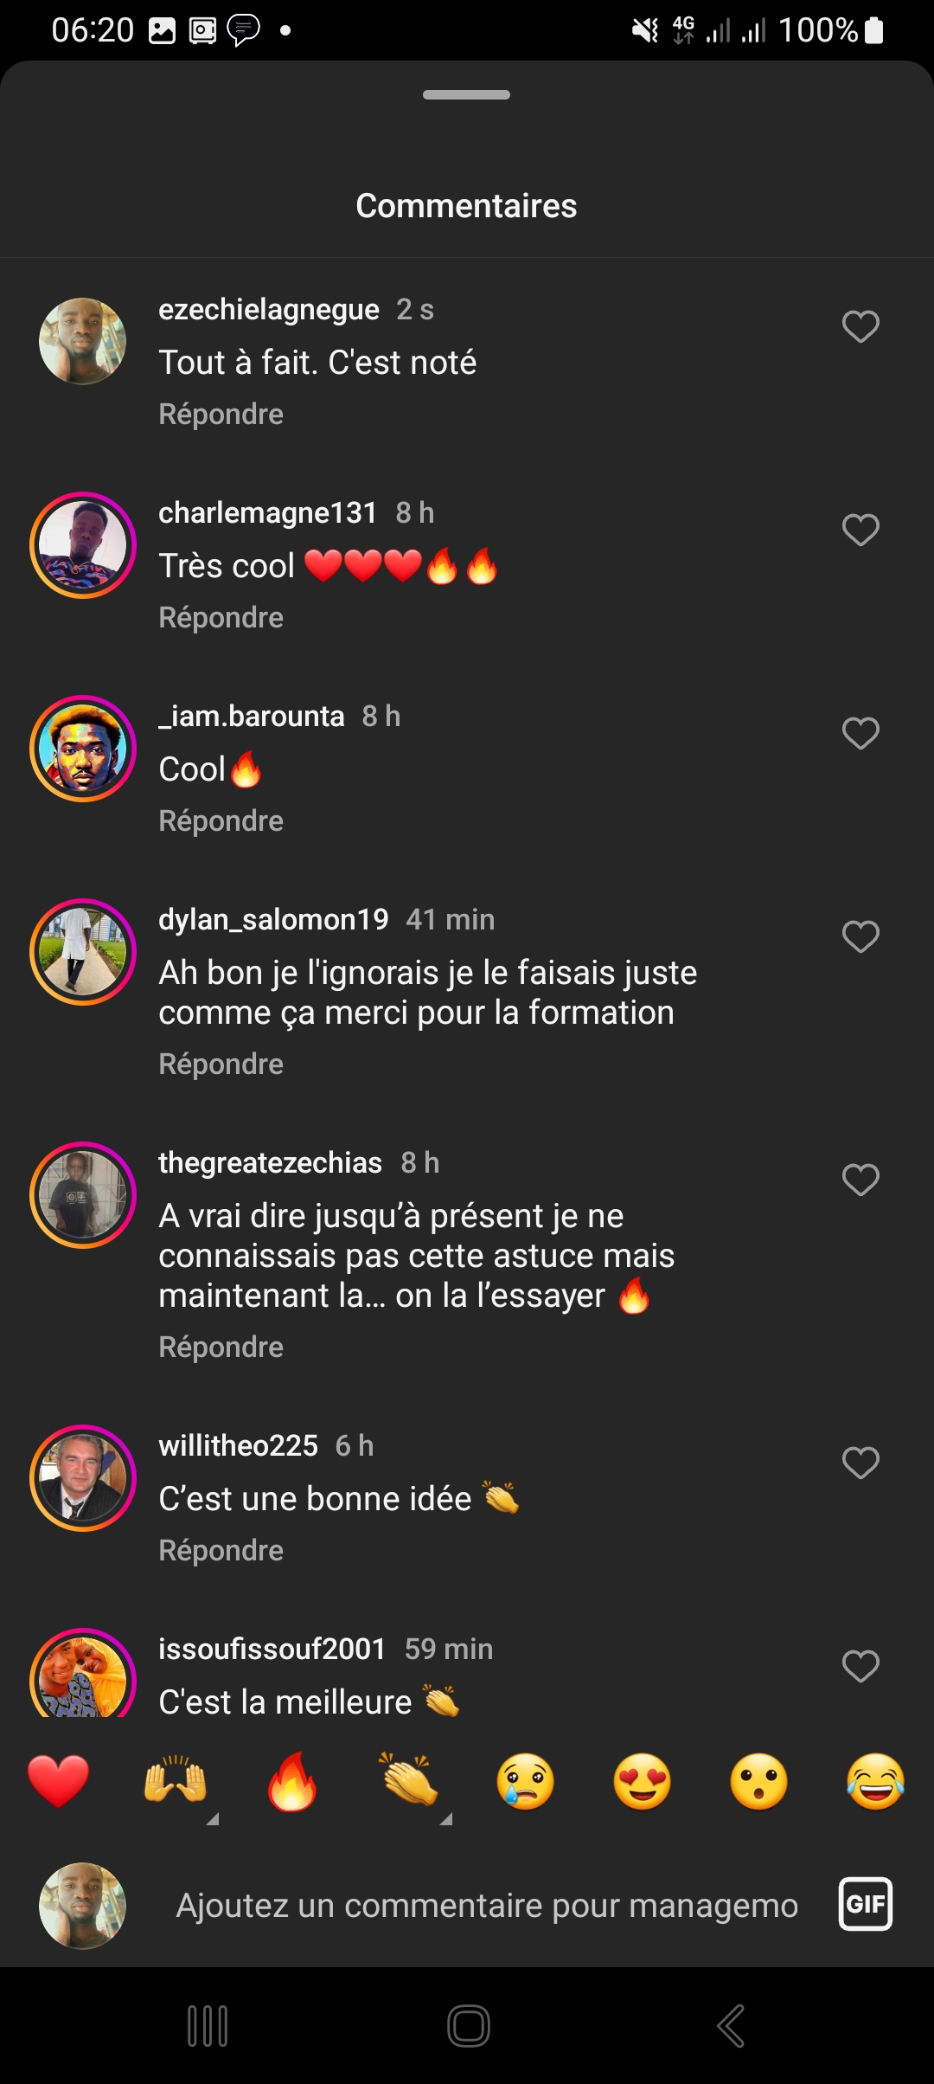Select the heart-eyes emoji

pos(643,1782)
